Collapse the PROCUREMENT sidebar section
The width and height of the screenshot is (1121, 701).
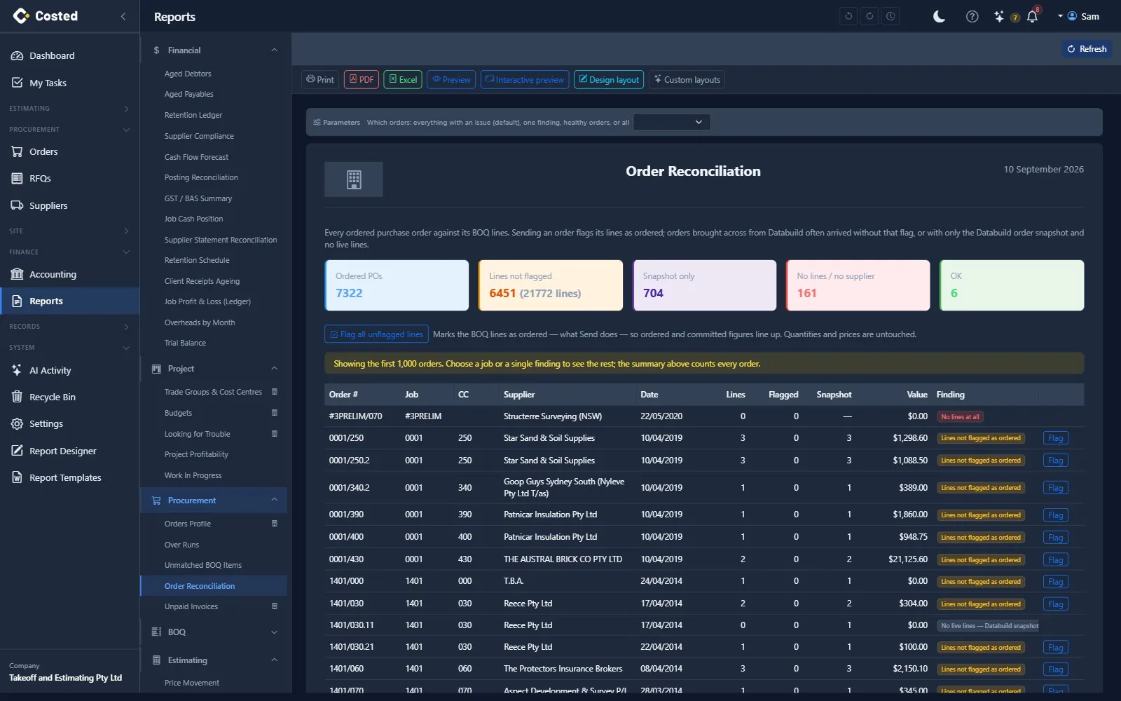70,130
